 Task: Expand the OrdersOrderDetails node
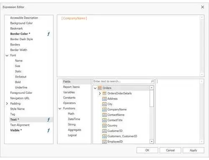100,93
